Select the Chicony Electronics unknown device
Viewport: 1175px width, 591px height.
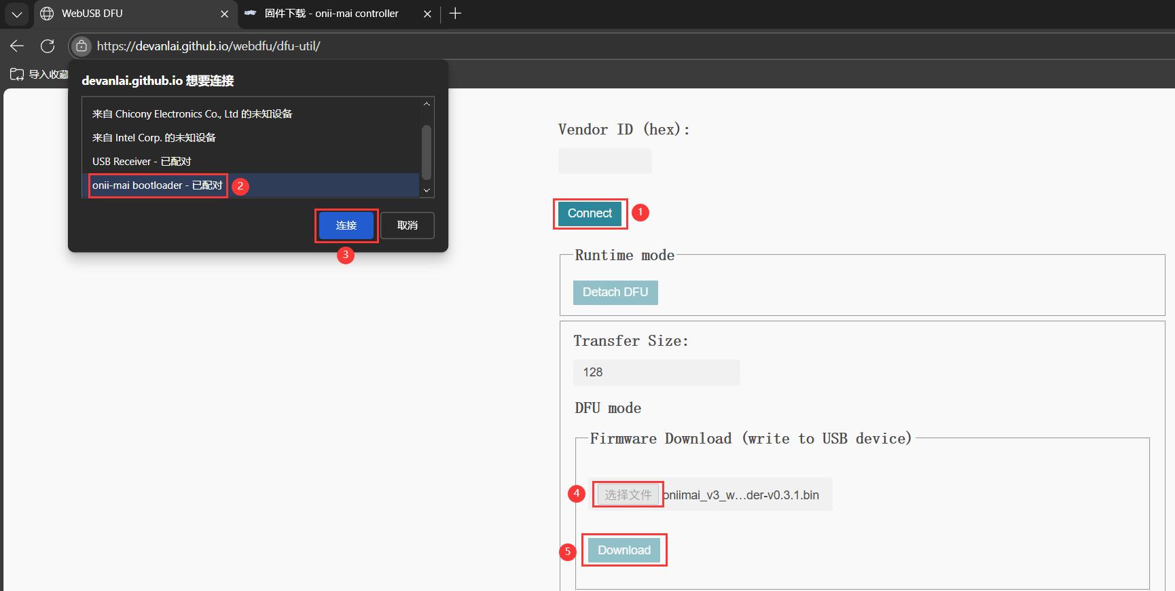(x=192, y=114)
